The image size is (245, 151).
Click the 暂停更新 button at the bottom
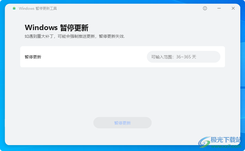pyautogui.click(x=122, y=123)
